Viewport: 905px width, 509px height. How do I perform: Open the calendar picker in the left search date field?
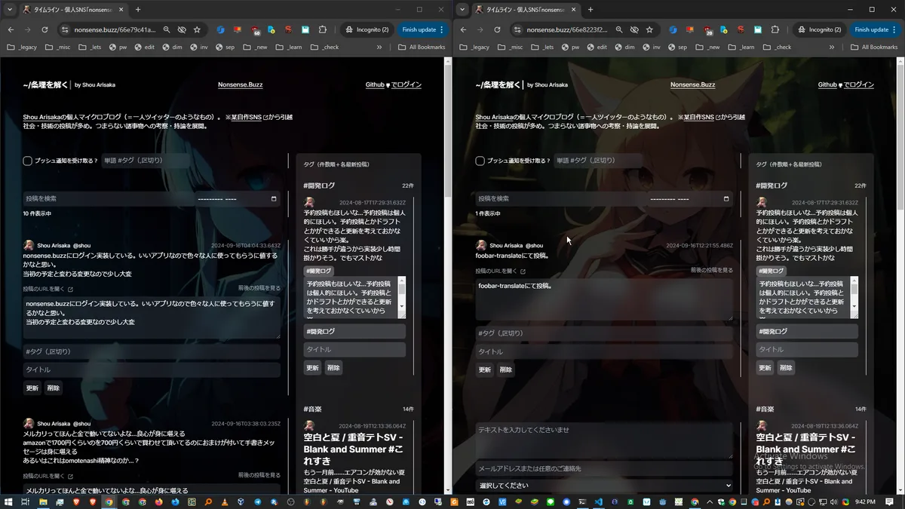(274, 199)
